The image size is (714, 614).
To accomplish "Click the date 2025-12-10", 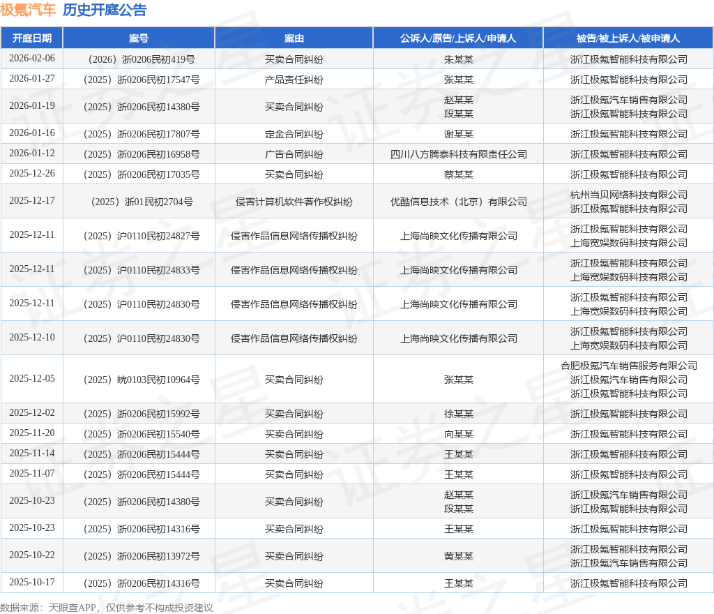I will tap(32, 338).
